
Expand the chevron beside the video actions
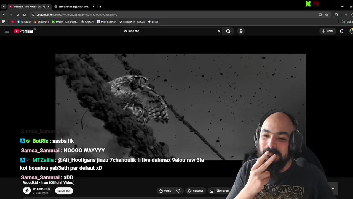[x=333, y=189]
